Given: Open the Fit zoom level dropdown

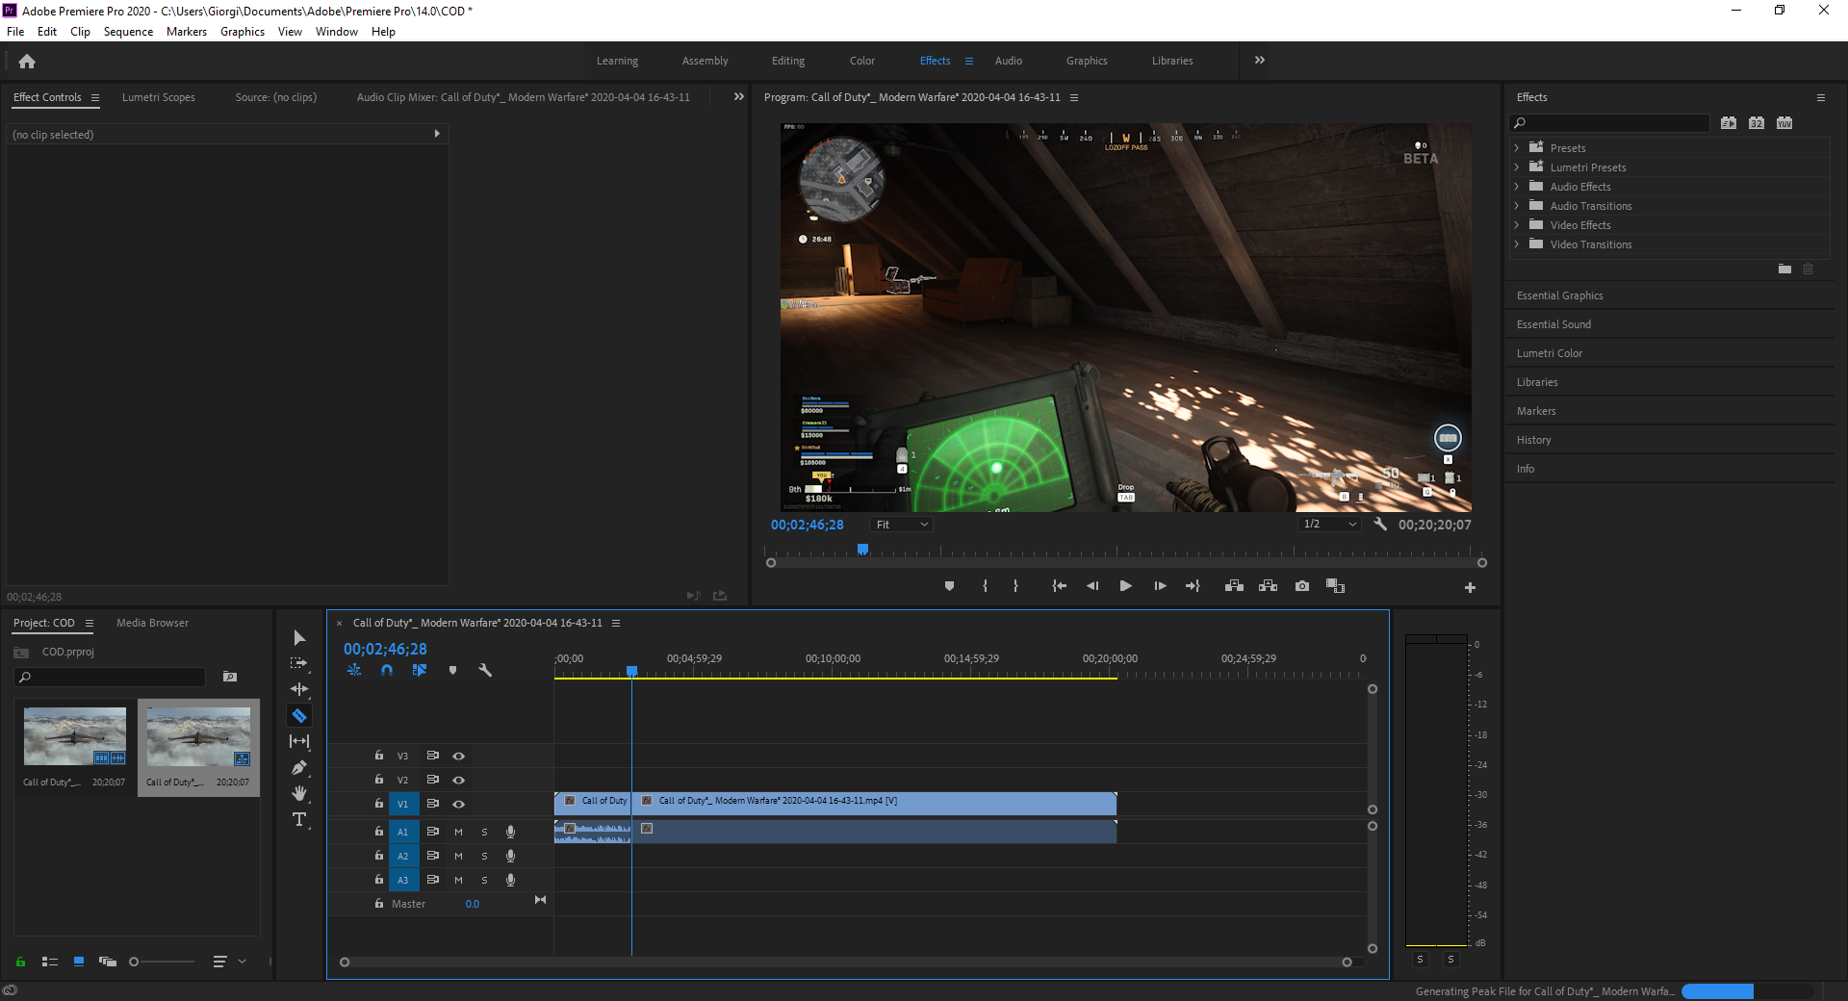Looking at the screenshot, I should coord(902,525).
